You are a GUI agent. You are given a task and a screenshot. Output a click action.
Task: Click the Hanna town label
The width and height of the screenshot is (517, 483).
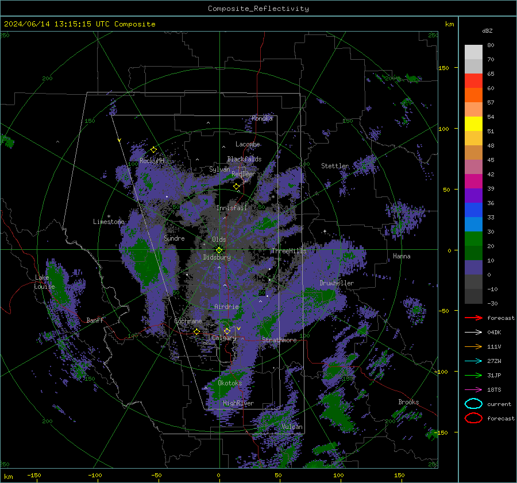click(x=402, y=256)
